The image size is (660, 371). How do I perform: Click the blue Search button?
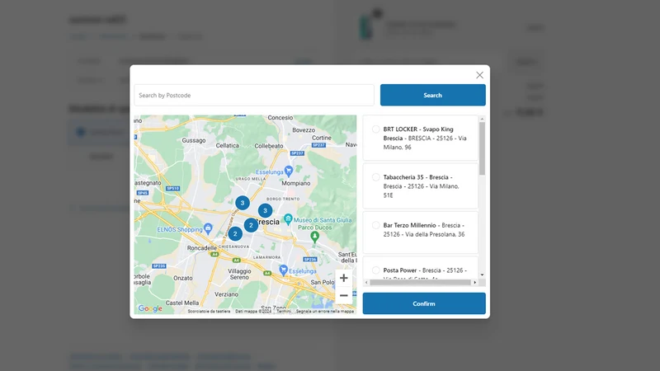coord(432,95)
